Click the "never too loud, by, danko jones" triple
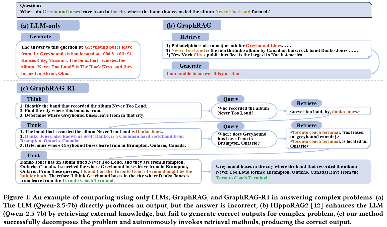Screen dimensions: 387x227 click(328, 112)
